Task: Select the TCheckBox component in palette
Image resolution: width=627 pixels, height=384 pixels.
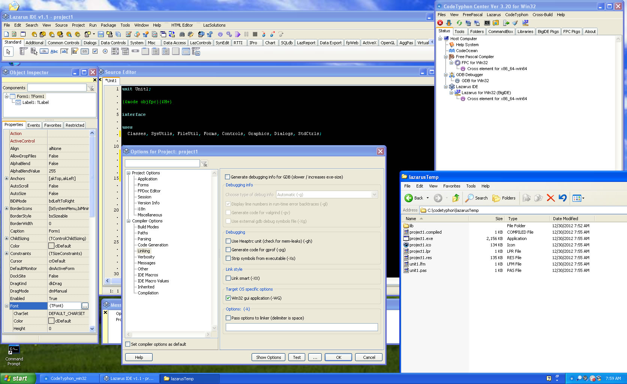Action: (x=95, y=51)
